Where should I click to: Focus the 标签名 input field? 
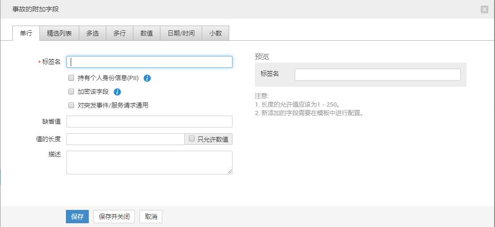pos(149,62)
